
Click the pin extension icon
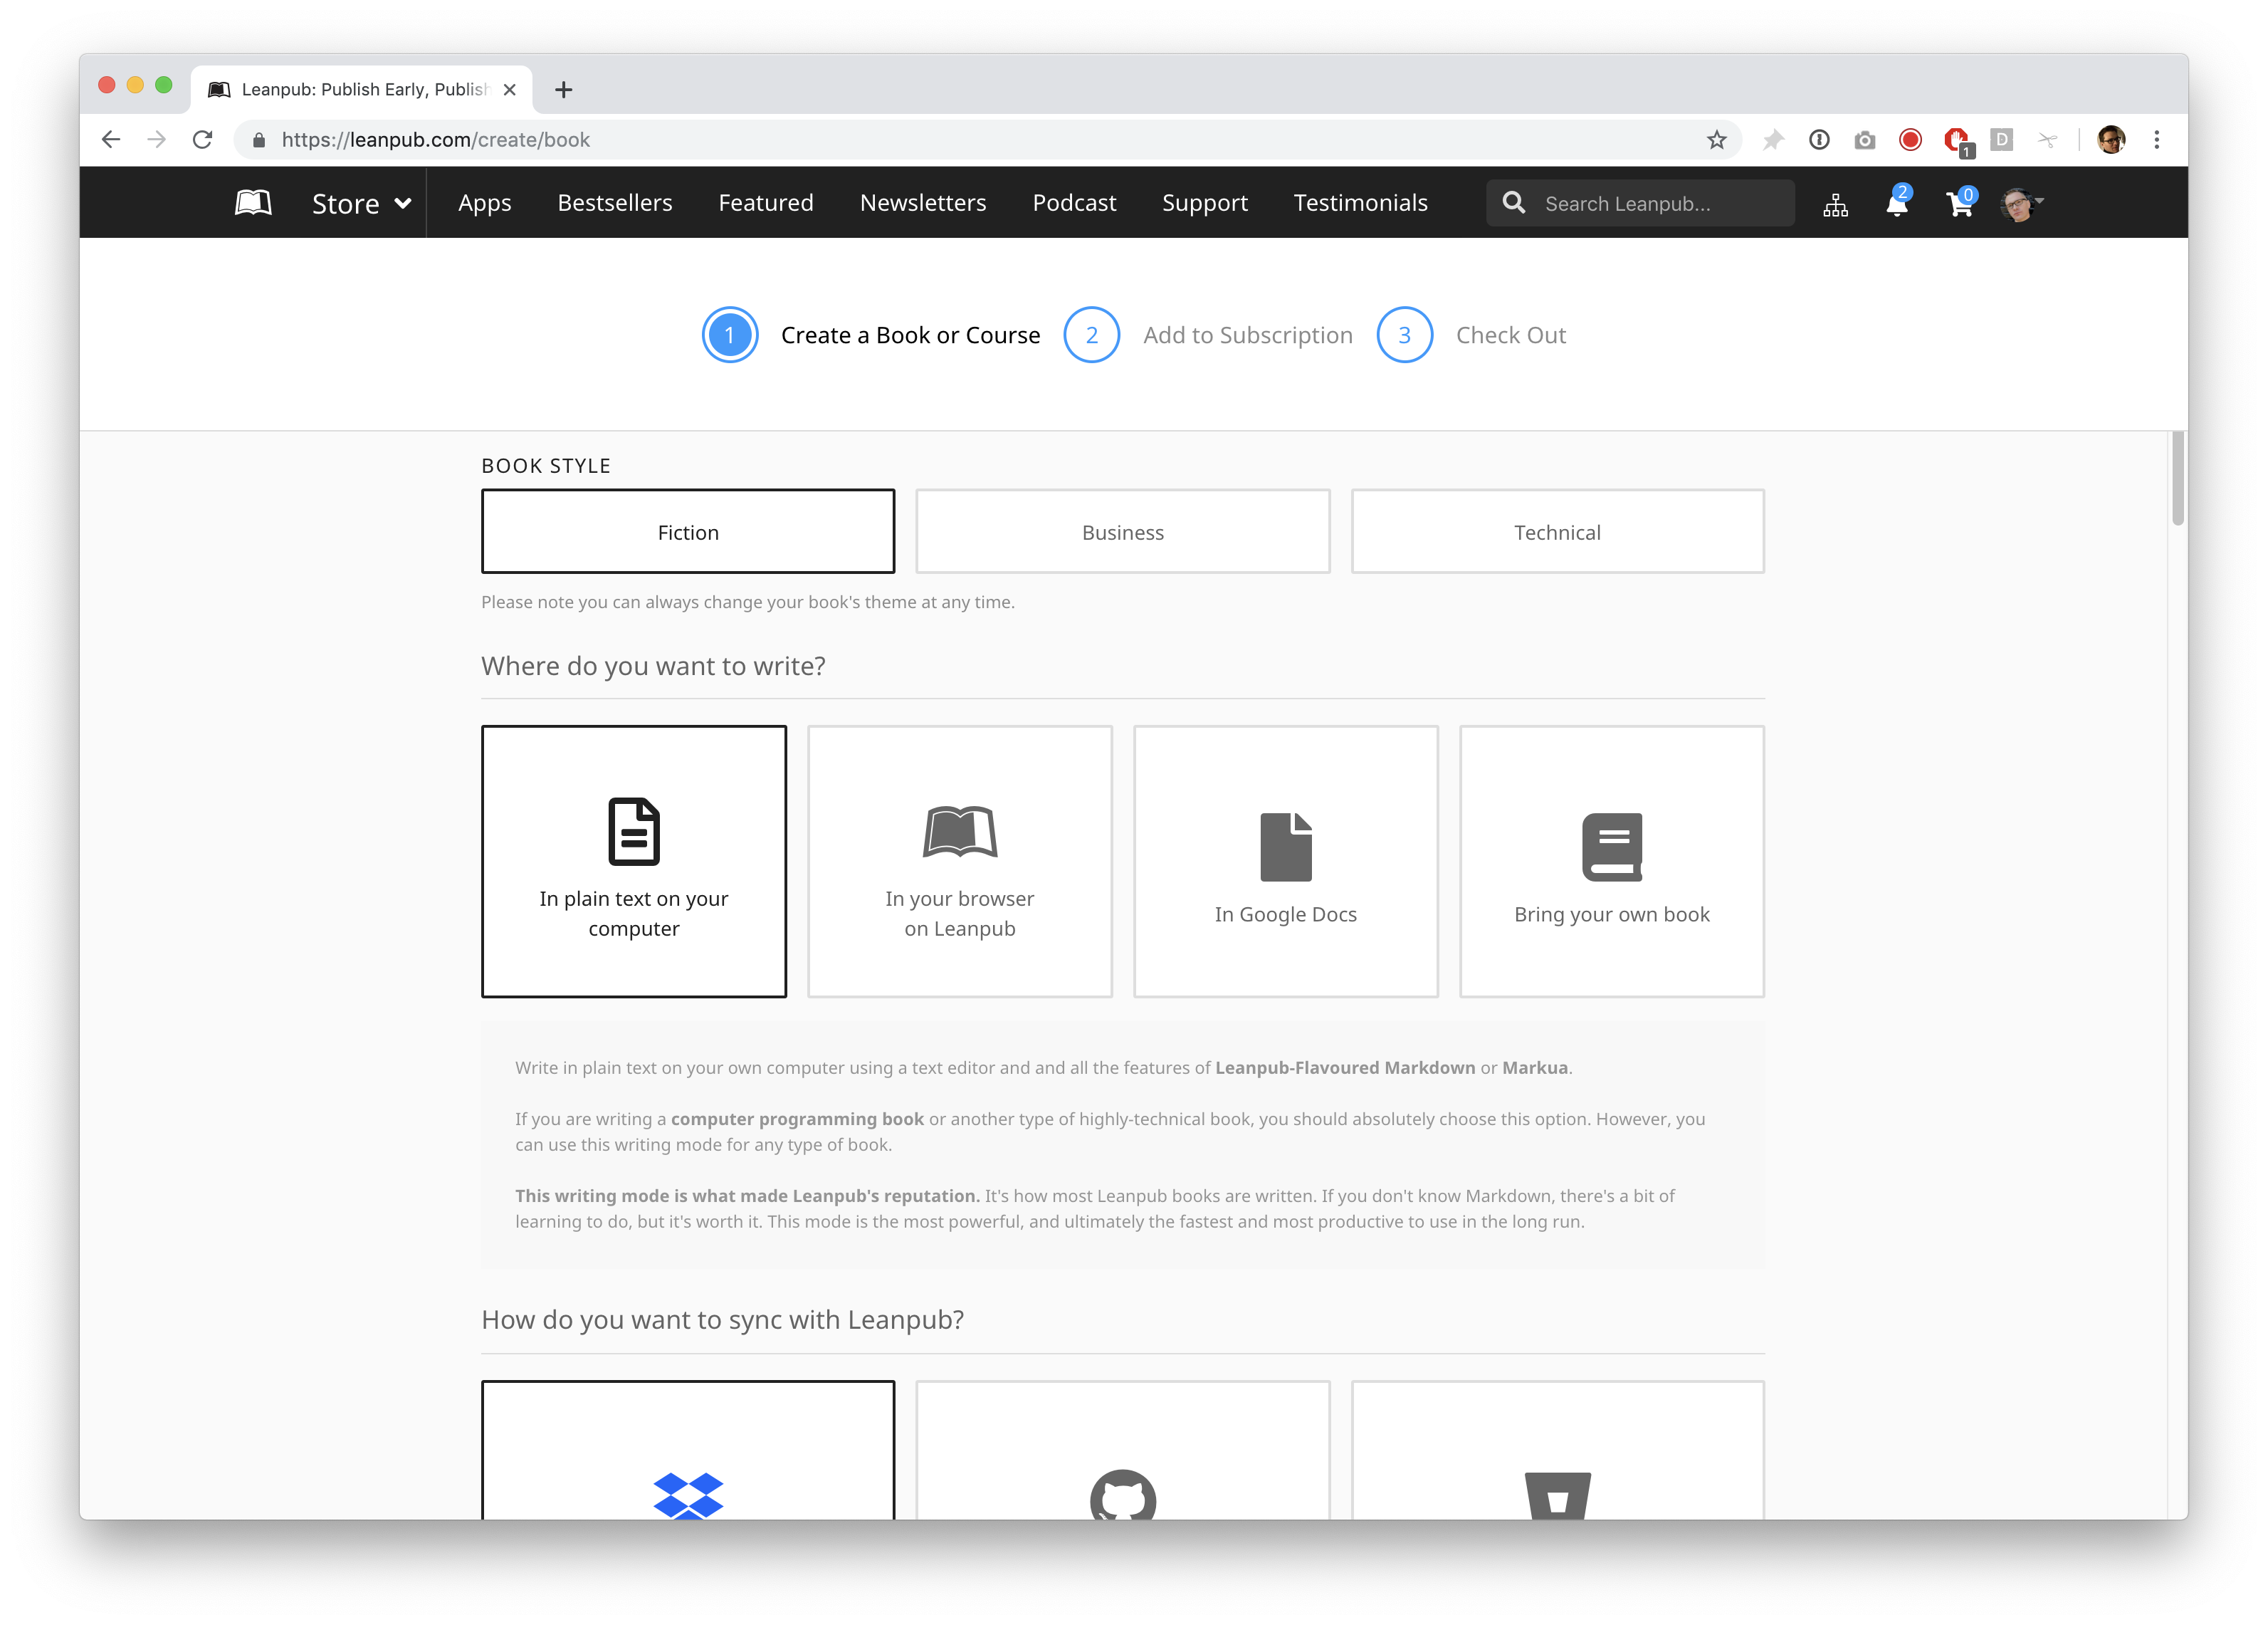[x=1773, y=140]
